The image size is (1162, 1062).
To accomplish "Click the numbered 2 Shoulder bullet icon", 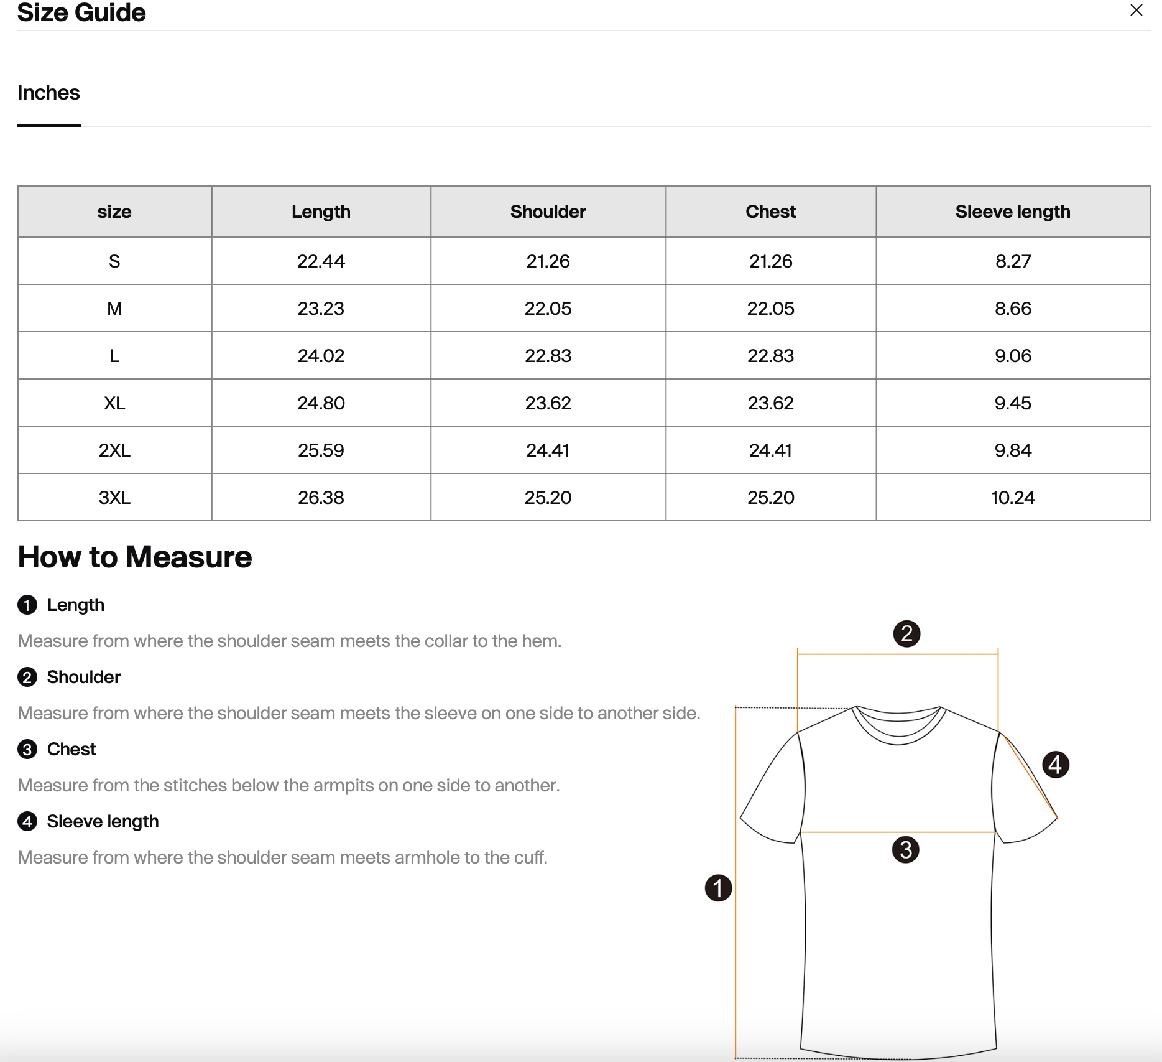I will coord(27,677).
